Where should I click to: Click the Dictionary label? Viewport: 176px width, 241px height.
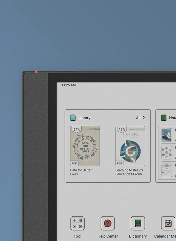[x=138, y=236]
